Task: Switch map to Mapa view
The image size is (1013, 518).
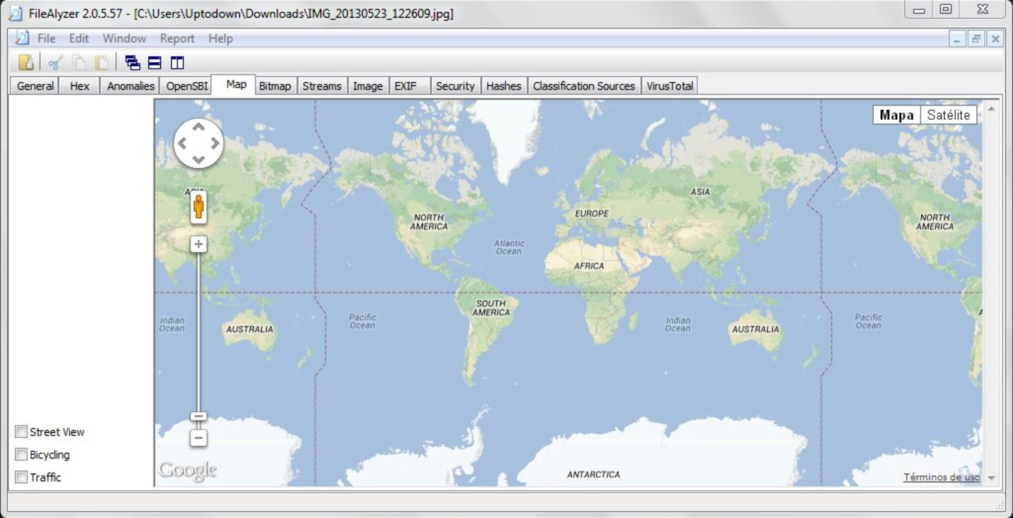Action: pyautogui.click(x=896, y=115)
